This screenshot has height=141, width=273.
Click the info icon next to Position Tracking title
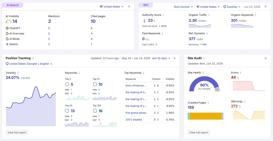(x=33, y=58)
